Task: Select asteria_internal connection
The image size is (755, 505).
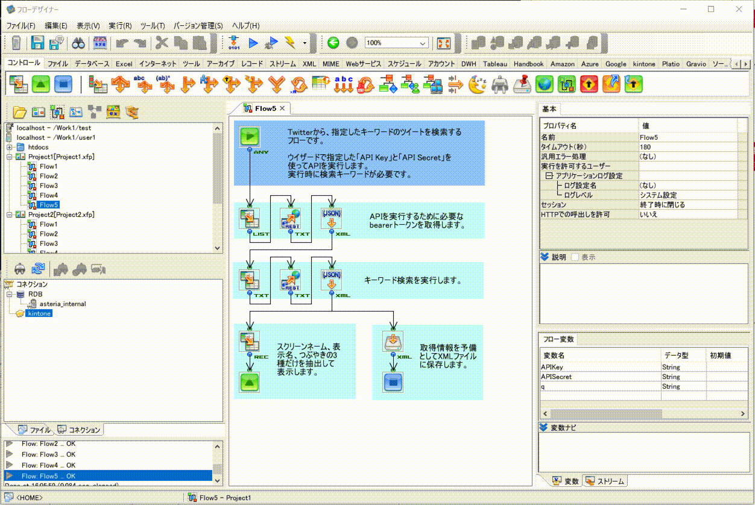Action: tap(63, 304)
